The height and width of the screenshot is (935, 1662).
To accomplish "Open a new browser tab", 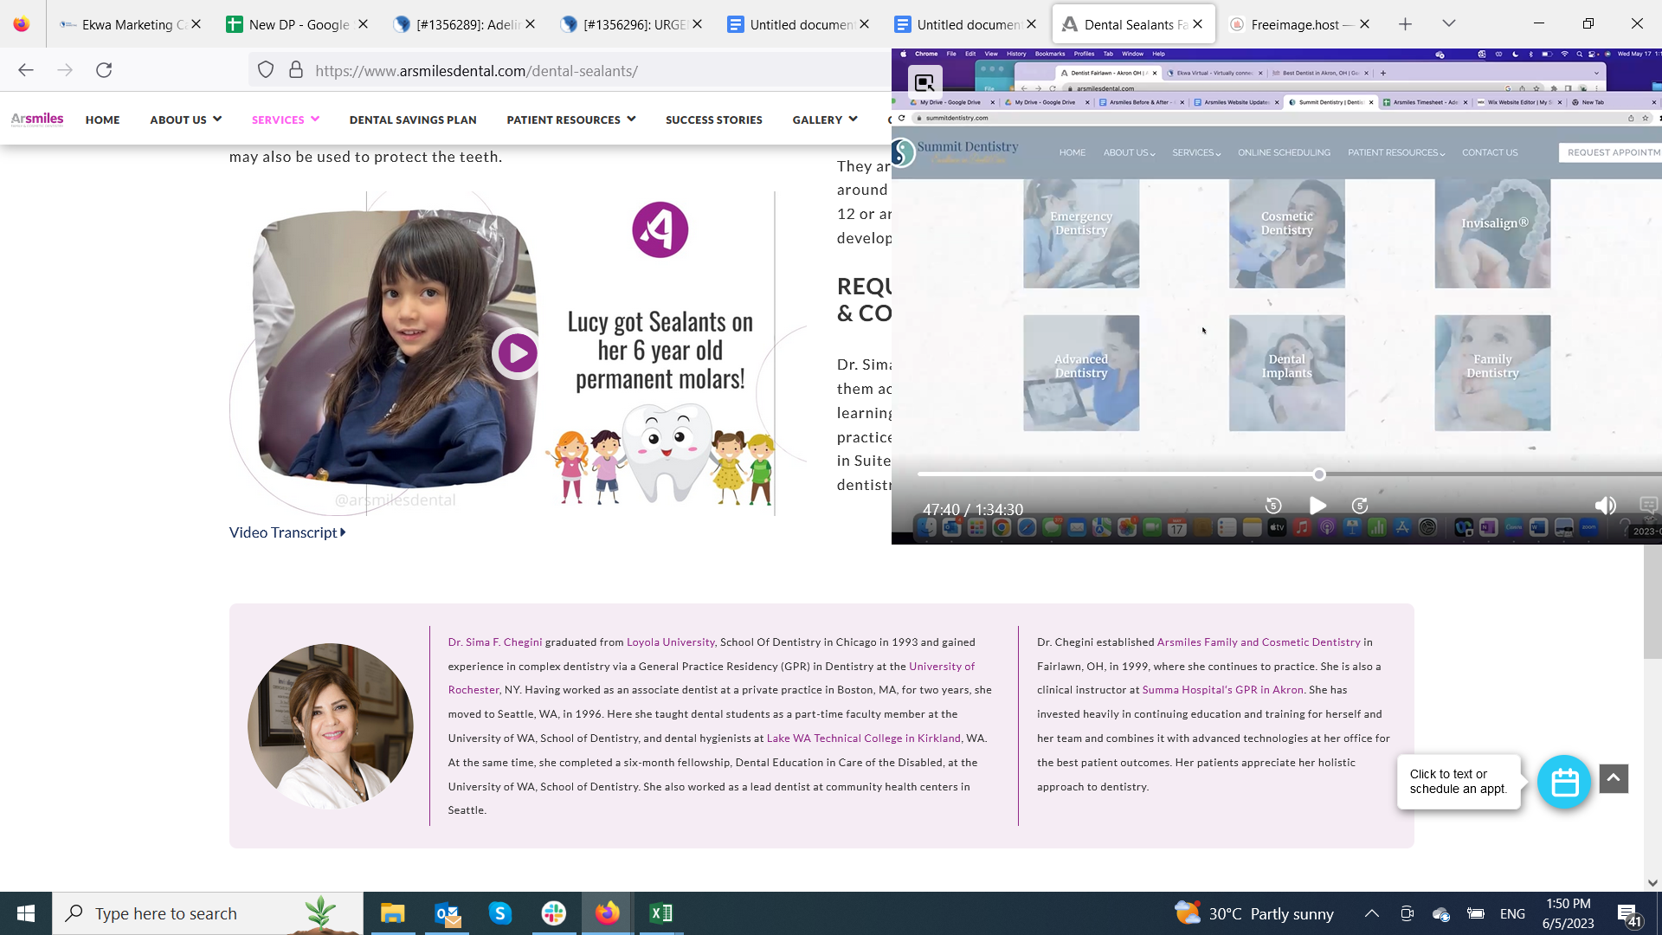I will tap(1405, 24).
